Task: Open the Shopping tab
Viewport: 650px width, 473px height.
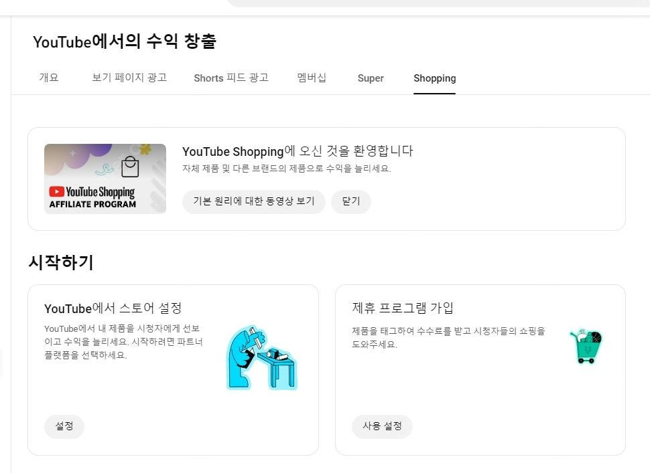Action: [434, 78]
